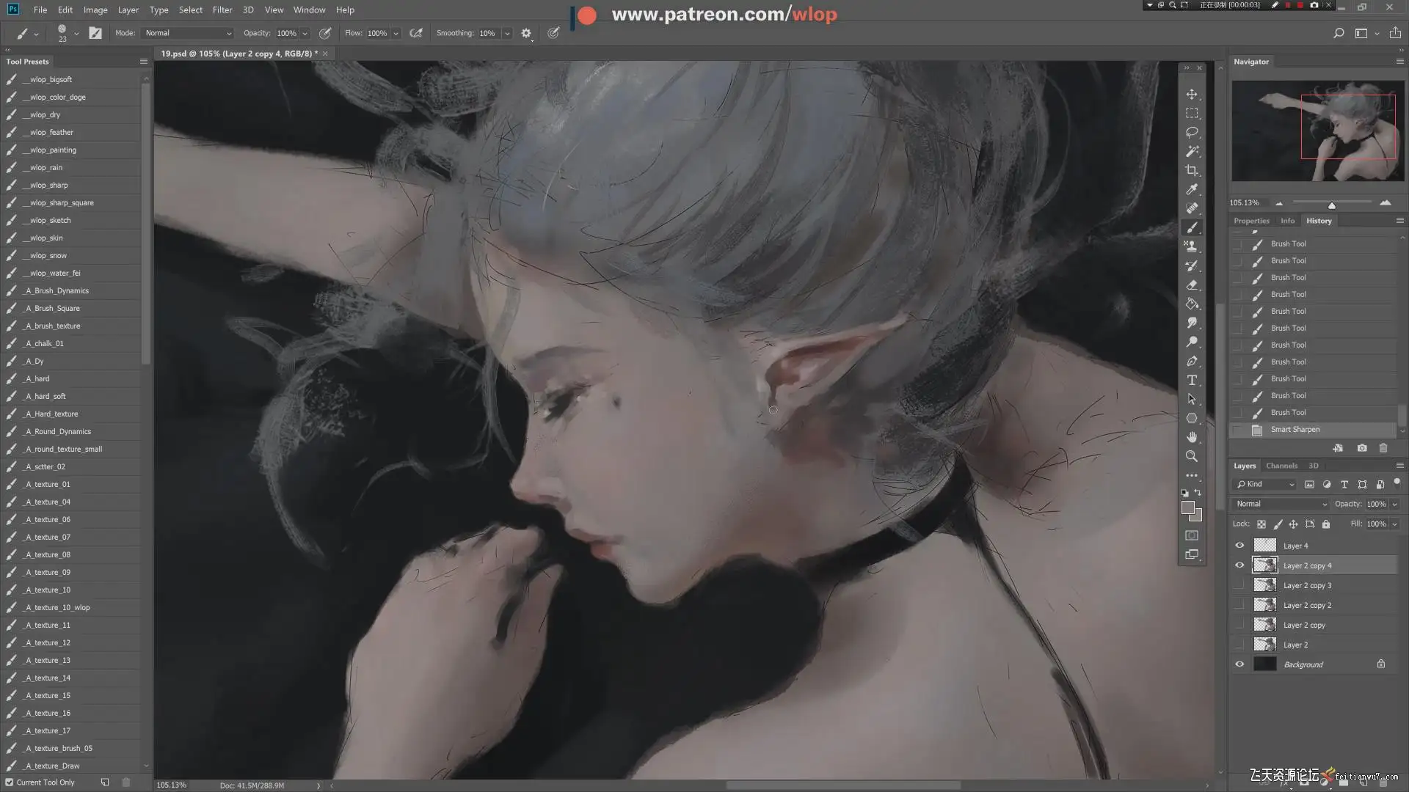
Task: Select the Crop tool
Action: (x=1192, y=170)
